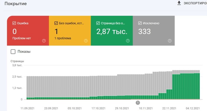Click the Страницы axis label
The height and width of the screenshot is (111, 207).
point(17,61)
